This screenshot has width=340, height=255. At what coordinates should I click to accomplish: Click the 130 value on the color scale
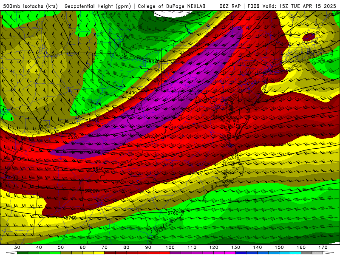236,247
